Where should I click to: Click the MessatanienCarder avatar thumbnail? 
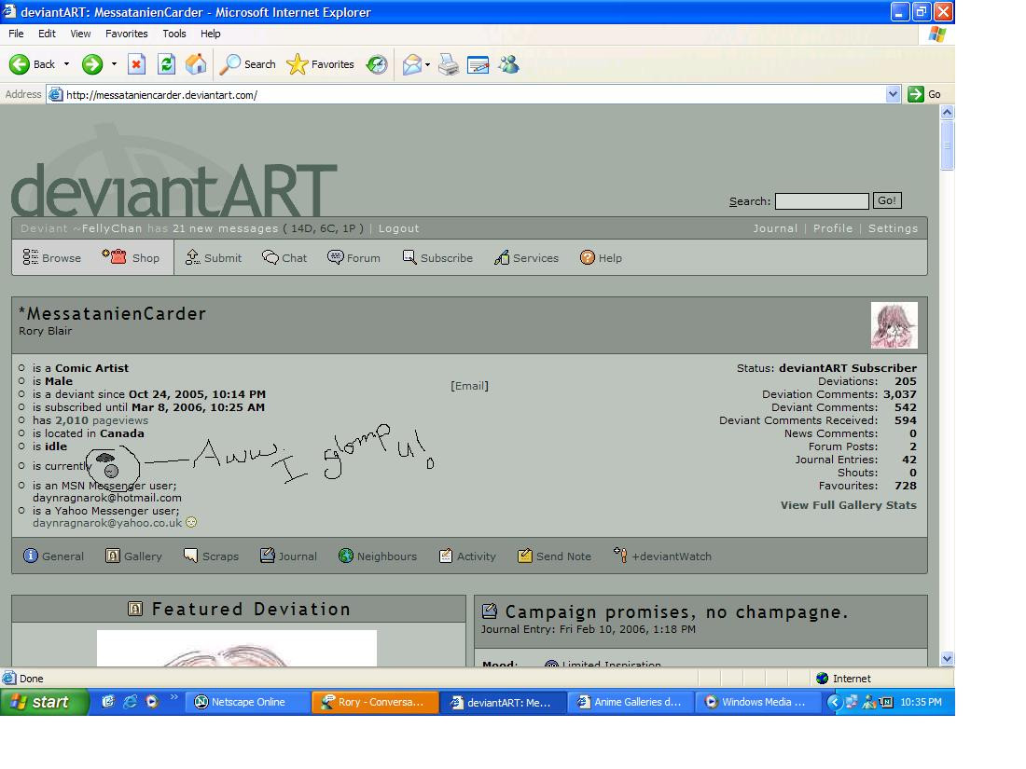(894, 325)
